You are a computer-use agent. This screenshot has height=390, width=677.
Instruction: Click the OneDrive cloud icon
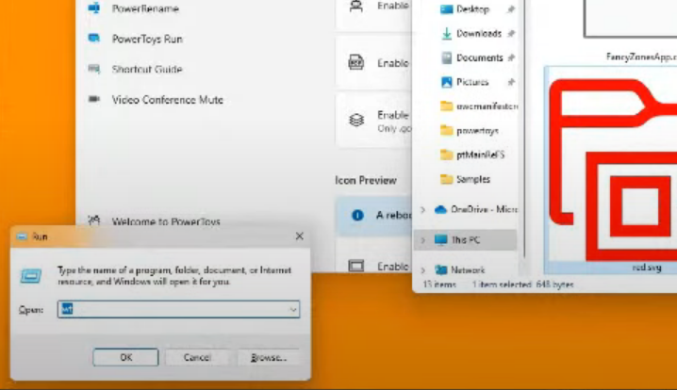pos(440,209)
